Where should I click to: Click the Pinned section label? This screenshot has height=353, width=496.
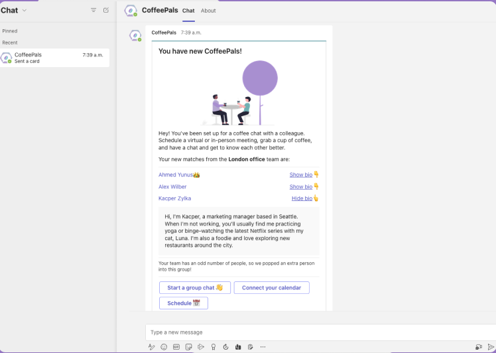(x=10, y=31)
